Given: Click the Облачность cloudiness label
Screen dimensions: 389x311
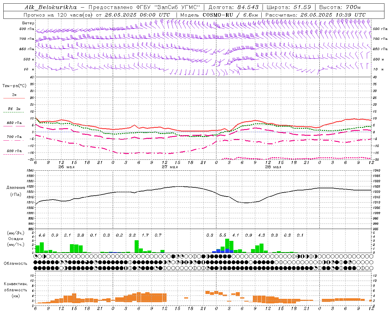Looking at the screenshot, I should point(15,263).
